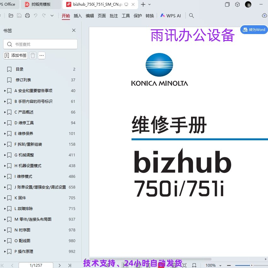This screenshot has width=268, height=268.
Task: Select the J 账单设置/增强安全/调试设置 bookmark
Action: tap(40, 187)
